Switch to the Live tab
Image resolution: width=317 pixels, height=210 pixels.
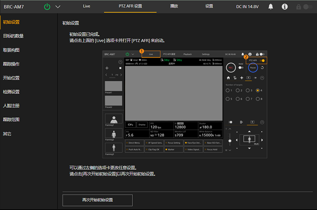(86, 6)
